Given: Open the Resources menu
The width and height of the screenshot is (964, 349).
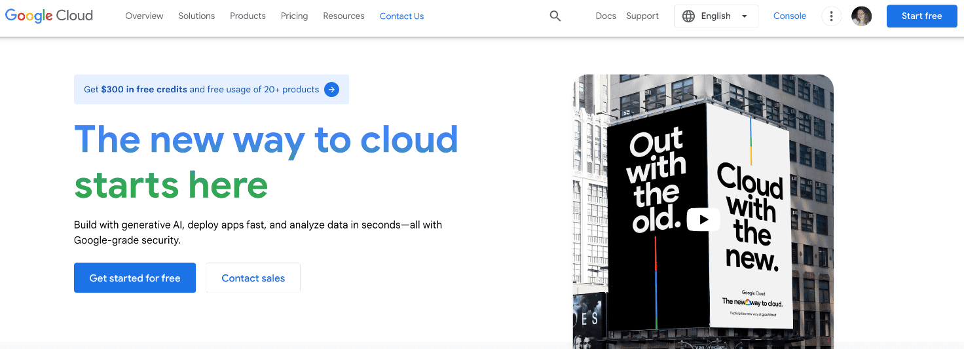Looking at the screenshot, I should (344, 16).
